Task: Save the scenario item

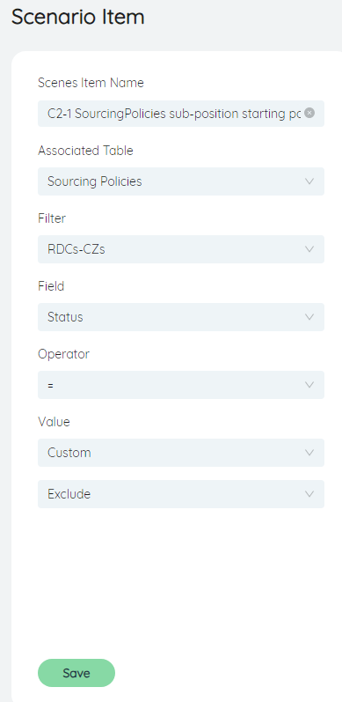Action: (x=76, y=673)
